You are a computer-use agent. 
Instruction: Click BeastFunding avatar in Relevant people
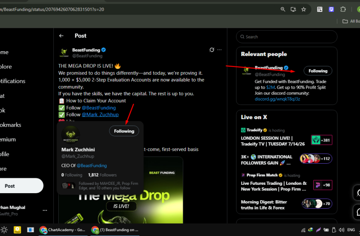tap(246, 71)
